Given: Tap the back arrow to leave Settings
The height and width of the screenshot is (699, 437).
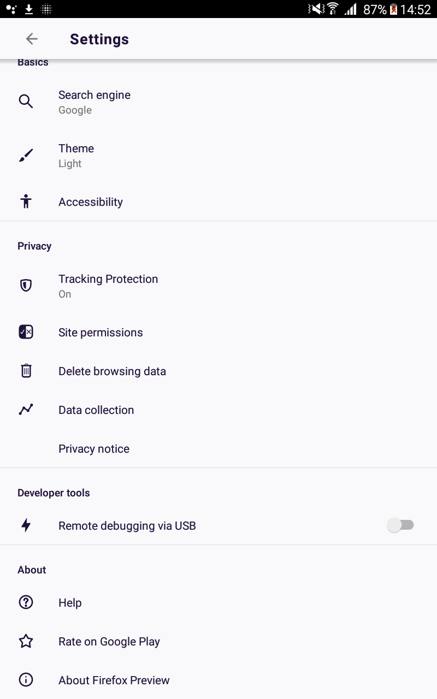Looking at the screenshot, I should [x=32, y=39].
